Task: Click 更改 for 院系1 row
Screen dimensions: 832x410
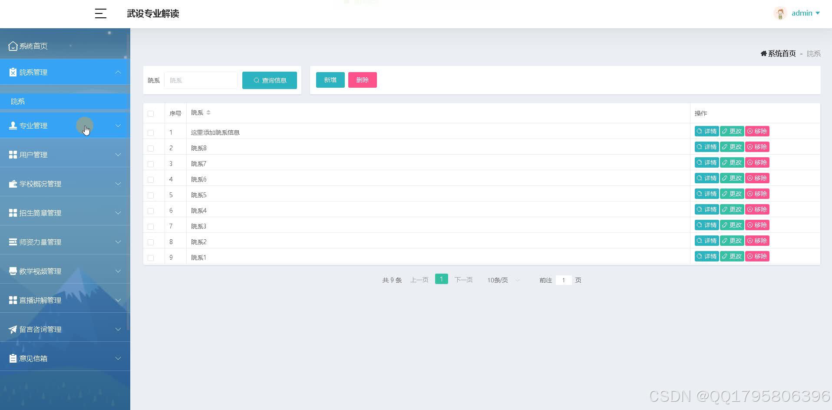Action: point(732,256)
